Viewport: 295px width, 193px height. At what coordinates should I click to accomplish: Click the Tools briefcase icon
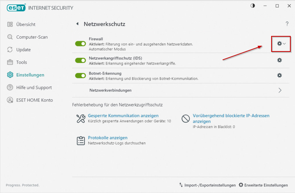click(x=10, y=62)
